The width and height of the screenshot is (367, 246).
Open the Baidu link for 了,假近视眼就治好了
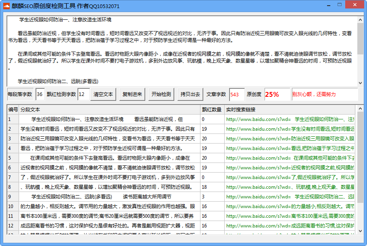pyautogui.click(x=290, y=177)
